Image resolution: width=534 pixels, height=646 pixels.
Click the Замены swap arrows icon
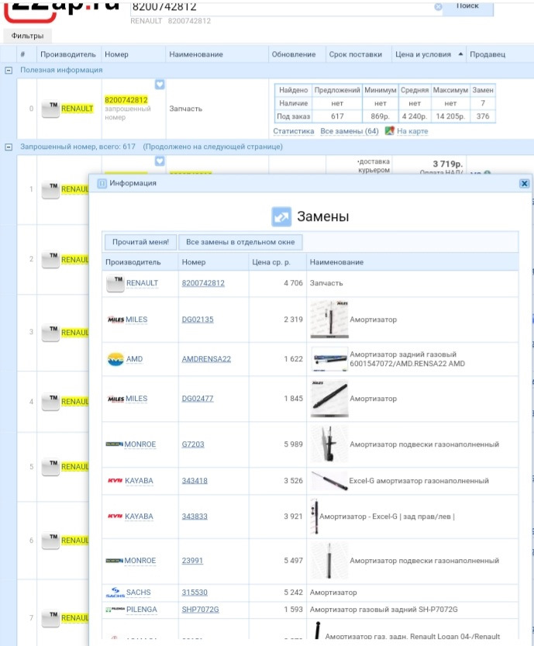point(281,216)
